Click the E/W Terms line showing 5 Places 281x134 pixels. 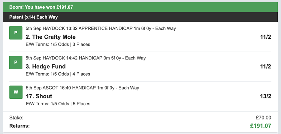[58, 104]
